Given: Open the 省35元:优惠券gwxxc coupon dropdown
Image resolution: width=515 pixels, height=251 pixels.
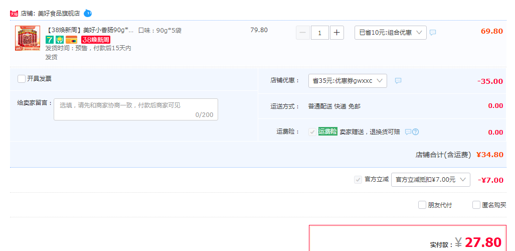Looking at the screenshot, I should (x=348, y=81).
